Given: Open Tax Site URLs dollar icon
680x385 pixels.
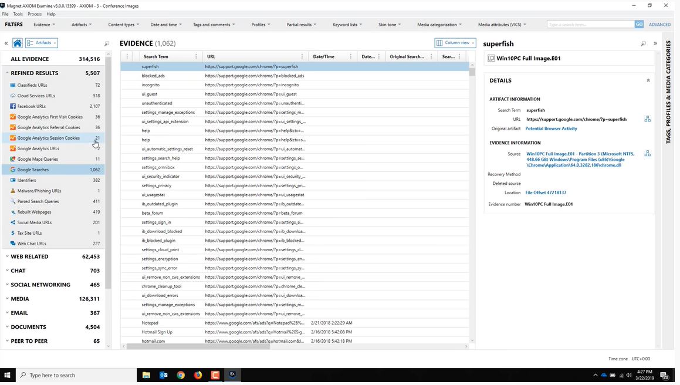Looking at the screenshot, I should 13,233.
